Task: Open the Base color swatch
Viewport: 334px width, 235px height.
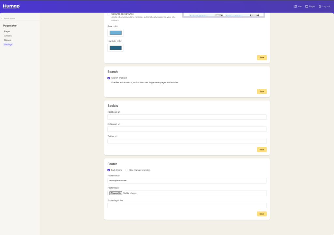Action: 115,33
